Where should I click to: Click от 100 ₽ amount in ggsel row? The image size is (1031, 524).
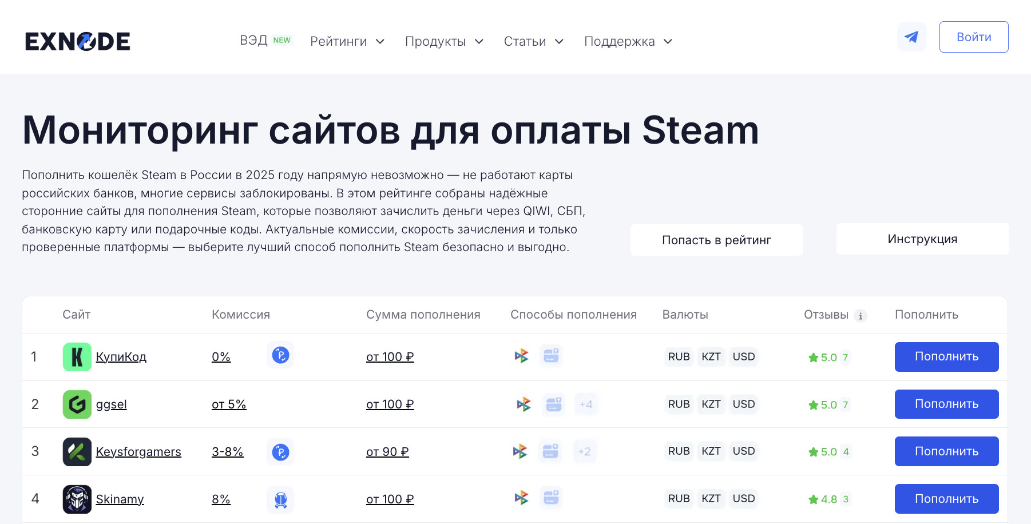click(x=390, y=404)
